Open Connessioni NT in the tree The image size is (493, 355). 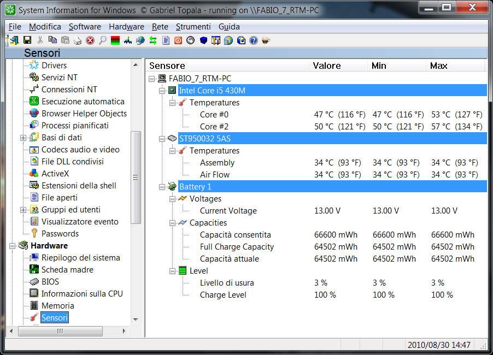pyautogui.click(x=69, y=90)
